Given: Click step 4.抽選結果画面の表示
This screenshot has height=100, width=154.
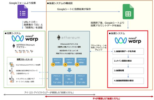Looking at the screenshot, I should point(128,81).
